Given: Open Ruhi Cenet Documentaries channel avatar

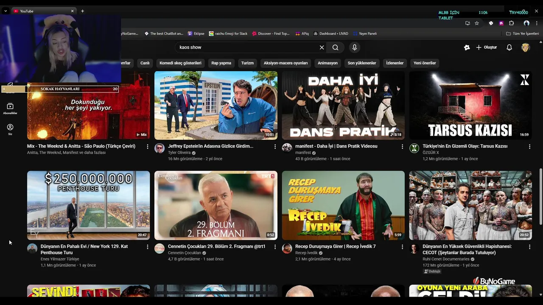Looking at the screenshot, I should pos(414,249).
